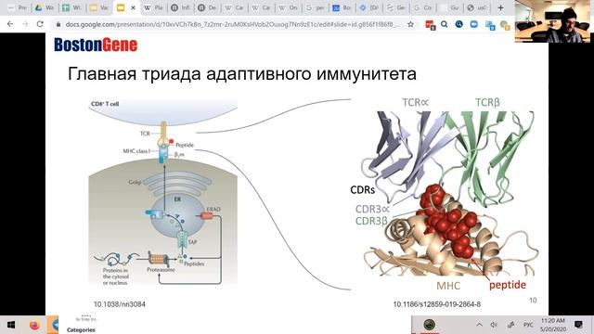Click the browser forward arrow

point(25,24)
